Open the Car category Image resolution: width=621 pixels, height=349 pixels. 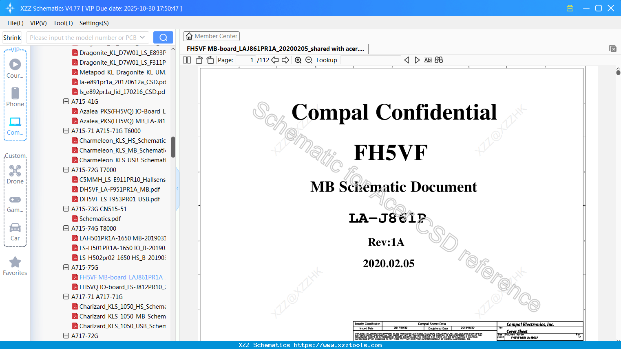(15, 232)
